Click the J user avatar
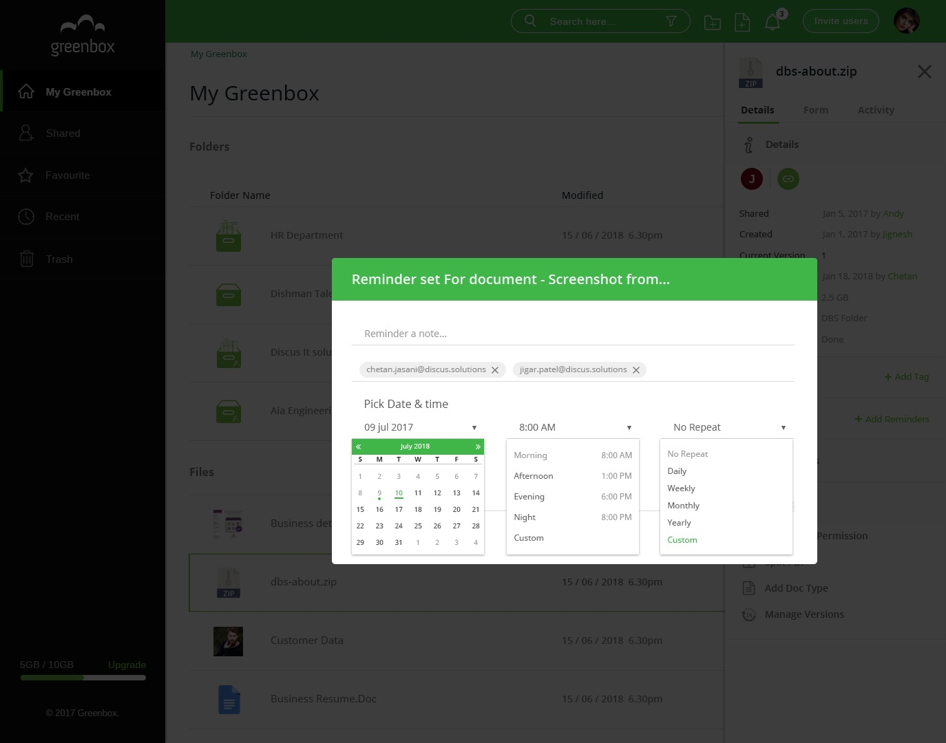 (x=752, y=179)
